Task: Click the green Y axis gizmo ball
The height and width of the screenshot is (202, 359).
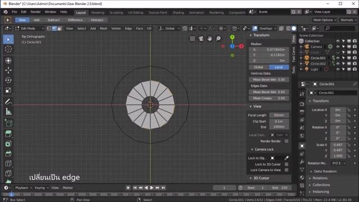Action: 232,37
